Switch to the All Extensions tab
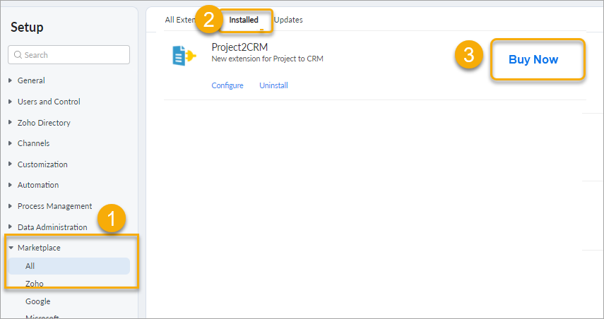 180,20
